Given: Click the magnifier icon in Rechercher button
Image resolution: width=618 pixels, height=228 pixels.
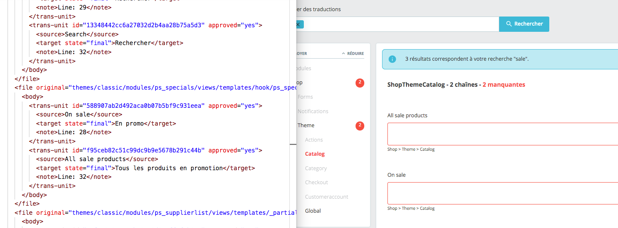Looking at the screenshot, I should pos(509,24).
